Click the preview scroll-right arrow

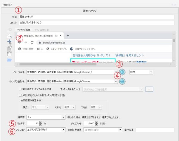170,64
